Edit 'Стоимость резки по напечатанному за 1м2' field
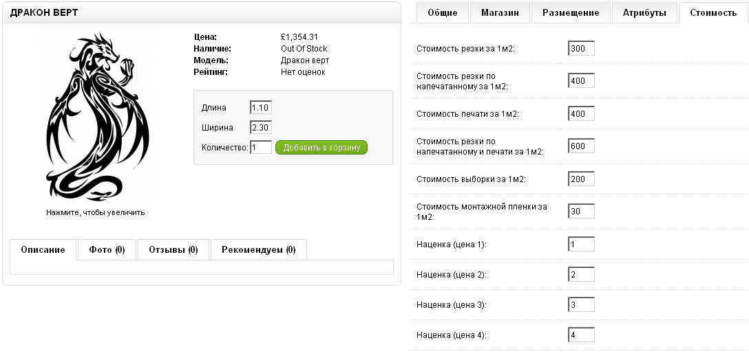 (581, 81)
